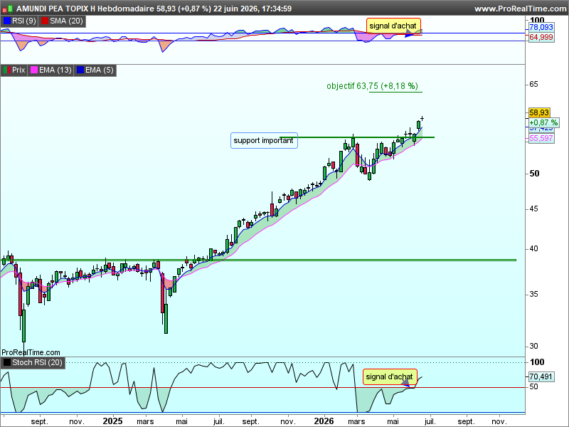Click the 'objectif 63,75 (+8,18 %)' text

pyautogui.click(x=372, y=86)
